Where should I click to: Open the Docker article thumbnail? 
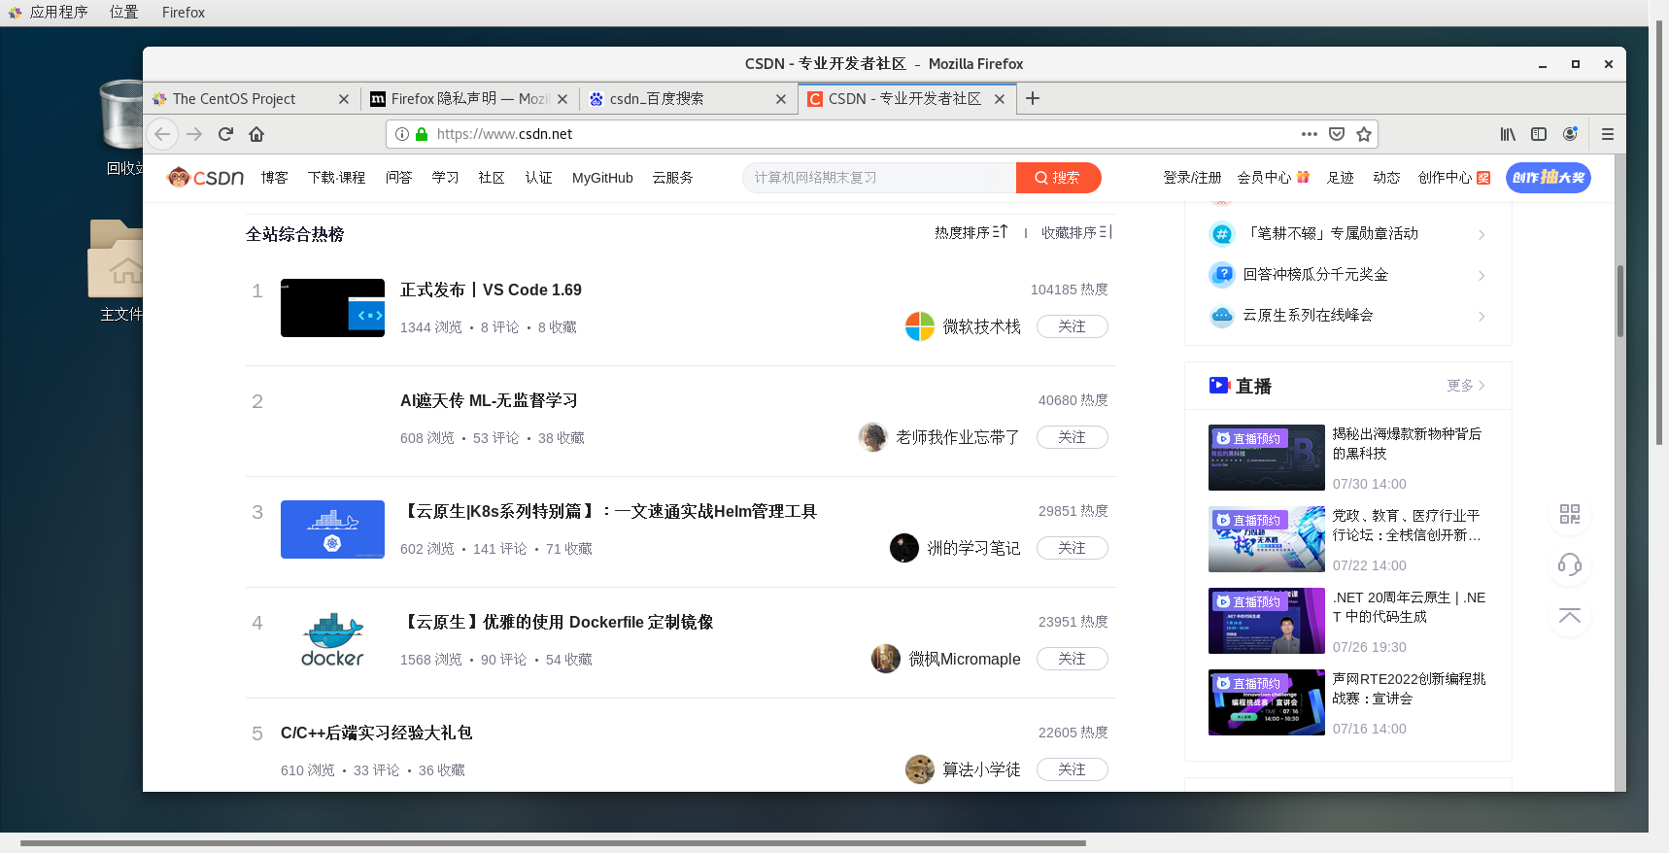coord(332,640)
